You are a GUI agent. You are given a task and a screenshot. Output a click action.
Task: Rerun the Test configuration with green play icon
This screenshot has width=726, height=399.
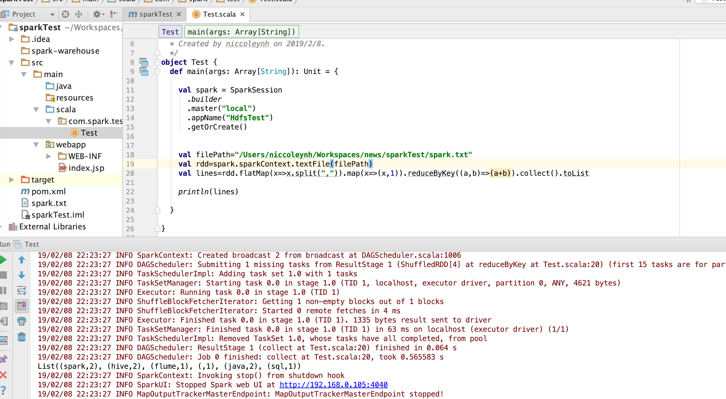tap(3, 260)
